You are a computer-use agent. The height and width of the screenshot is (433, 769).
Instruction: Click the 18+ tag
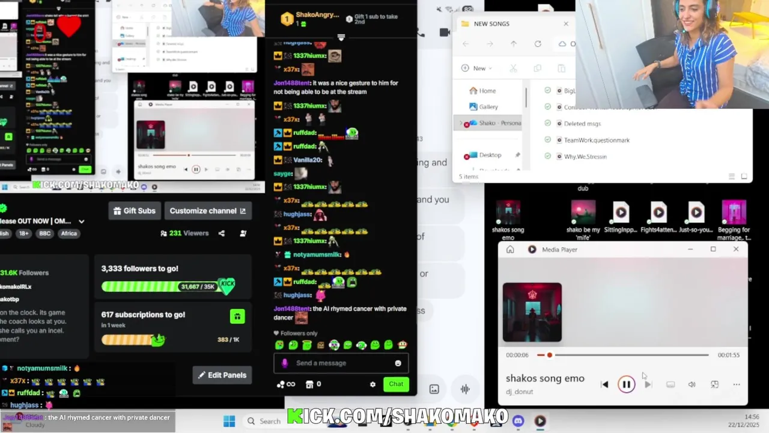point(23,233)
